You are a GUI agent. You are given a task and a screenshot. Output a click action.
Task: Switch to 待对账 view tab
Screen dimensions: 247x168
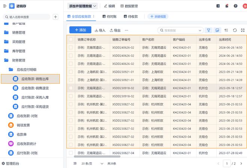pyautogui.click(x=110, y=16)
